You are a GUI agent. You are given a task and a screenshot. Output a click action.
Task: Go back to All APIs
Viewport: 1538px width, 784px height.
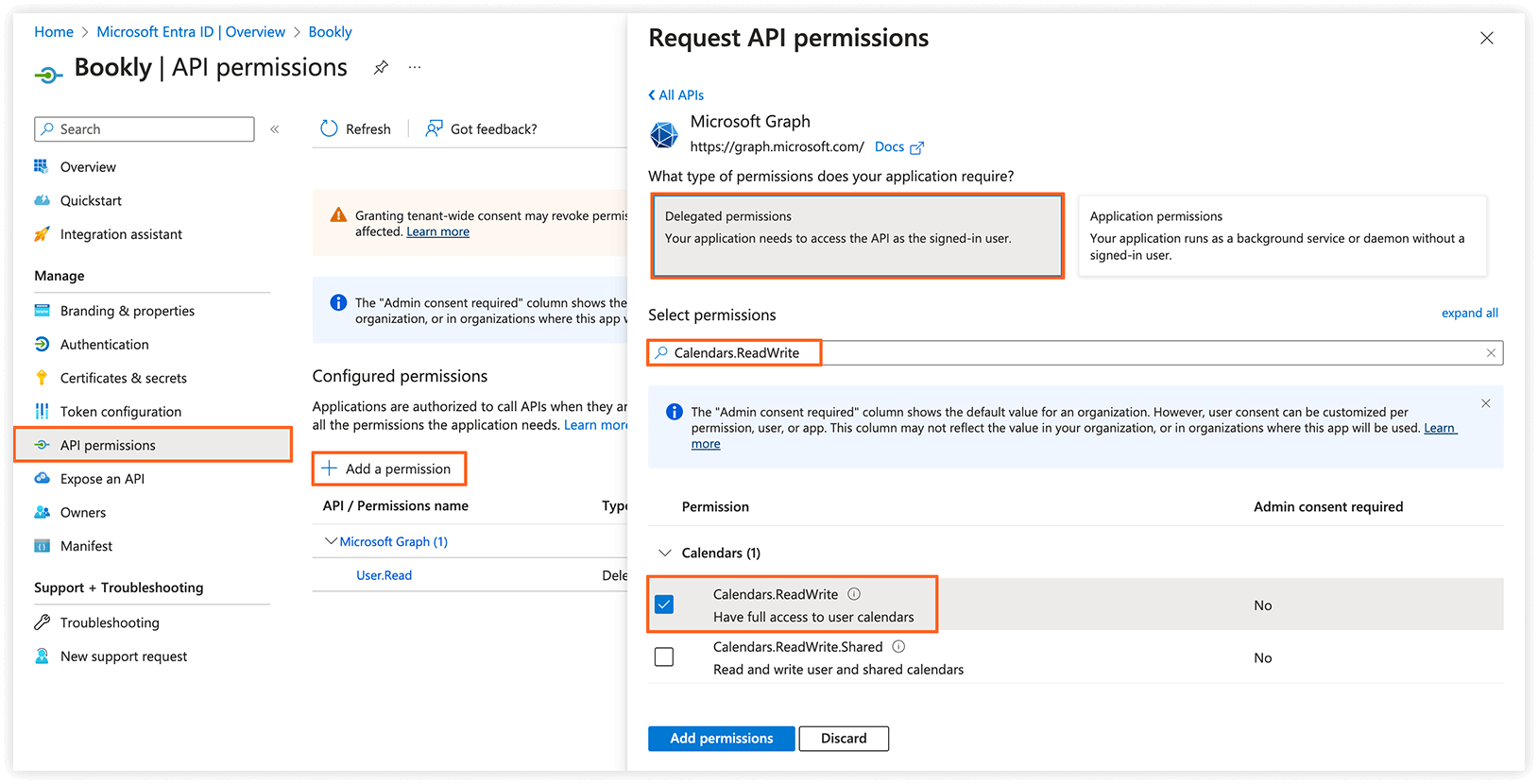[675, 94]
